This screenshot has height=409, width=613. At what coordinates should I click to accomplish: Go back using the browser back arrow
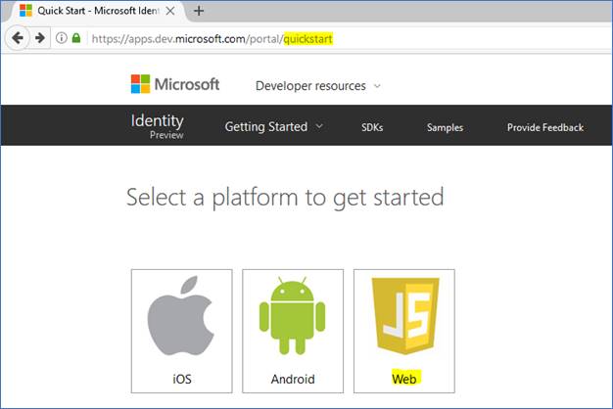(x=19, y=38)
